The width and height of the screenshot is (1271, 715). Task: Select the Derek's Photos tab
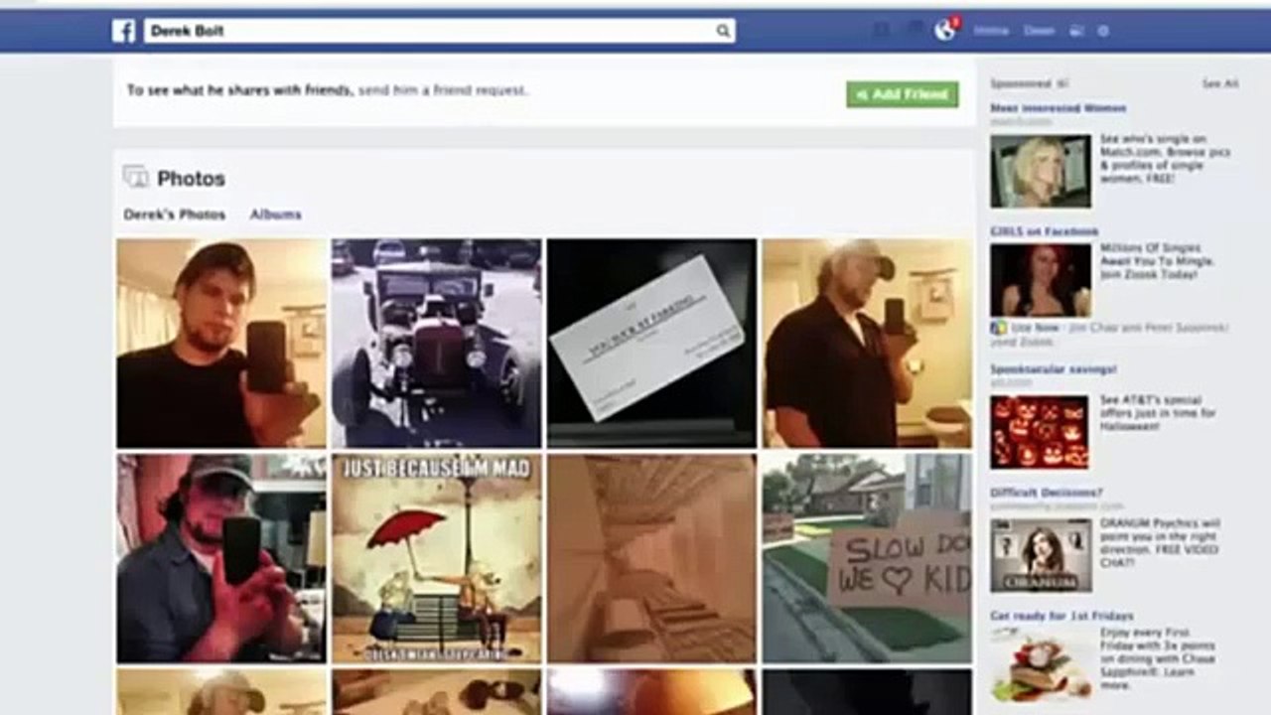pyautogui.click(x=175, y=214)
